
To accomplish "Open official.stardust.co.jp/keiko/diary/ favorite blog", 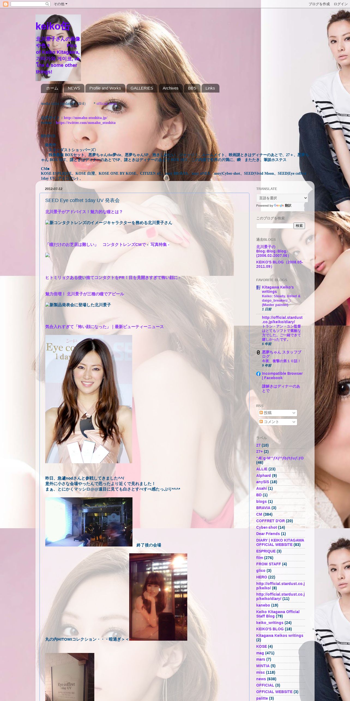I will 282,320.
